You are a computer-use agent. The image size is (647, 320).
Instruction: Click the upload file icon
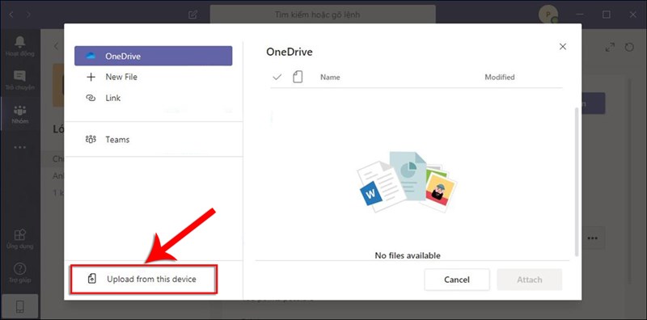pos(92,279)
